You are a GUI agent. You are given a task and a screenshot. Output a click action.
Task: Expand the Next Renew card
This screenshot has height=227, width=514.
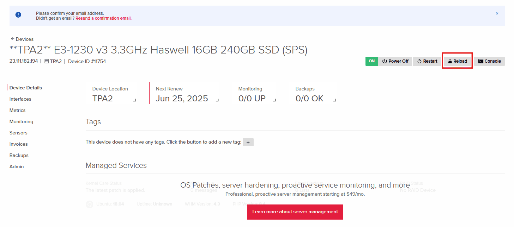(217, 100)
